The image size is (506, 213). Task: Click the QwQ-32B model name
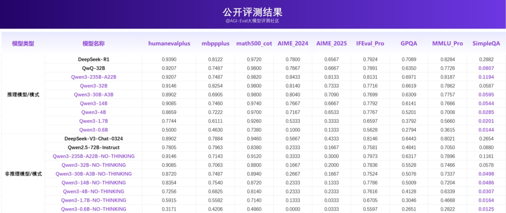(94, 68)
